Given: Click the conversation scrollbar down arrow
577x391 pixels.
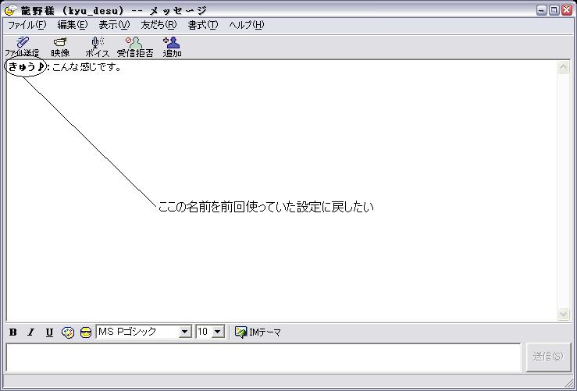Looking at the screenshot, I should click(x=564, y=314).
